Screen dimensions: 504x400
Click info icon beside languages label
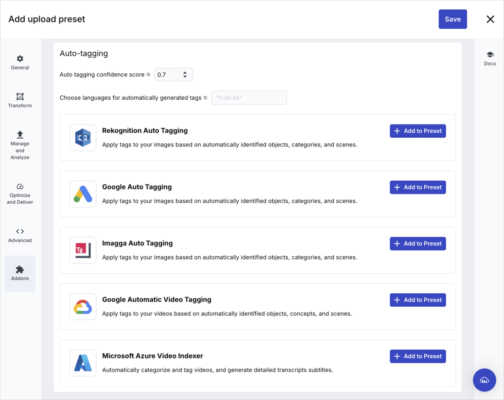(x=205, y=97)
